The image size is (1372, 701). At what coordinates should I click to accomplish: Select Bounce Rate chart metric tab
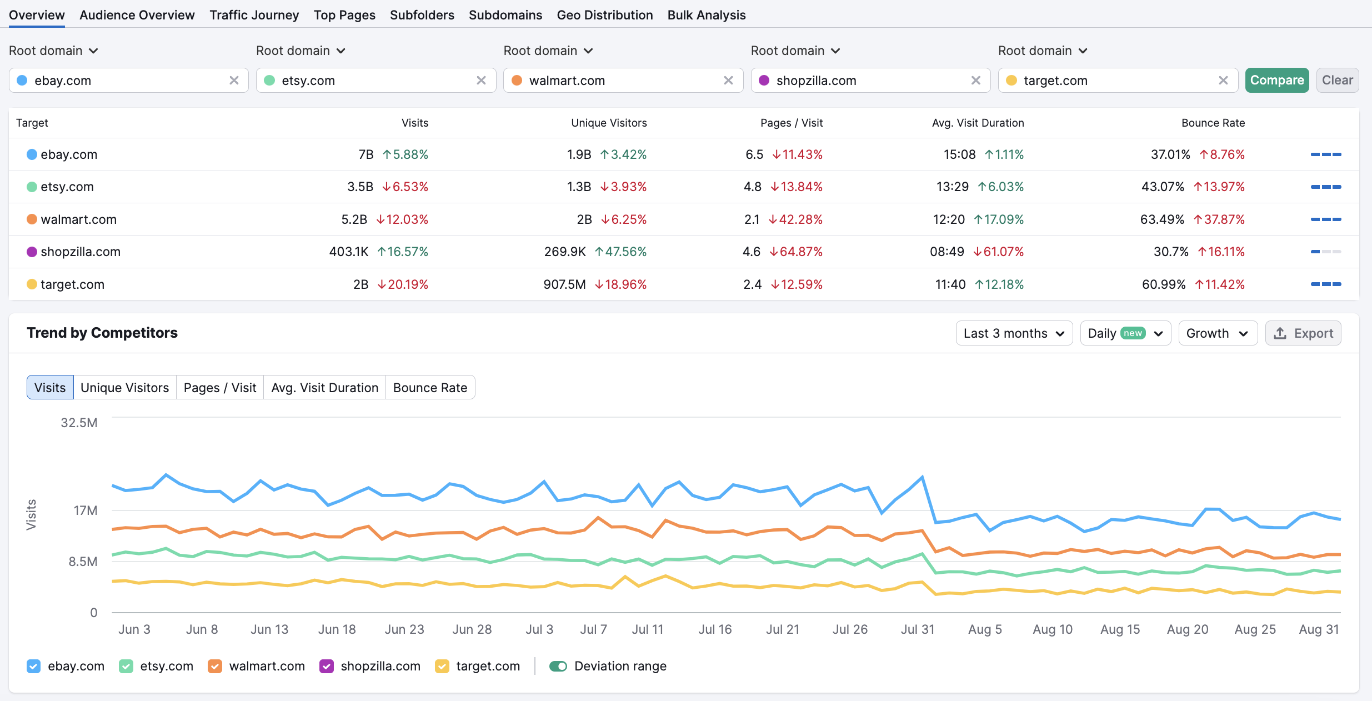point(430,388)
